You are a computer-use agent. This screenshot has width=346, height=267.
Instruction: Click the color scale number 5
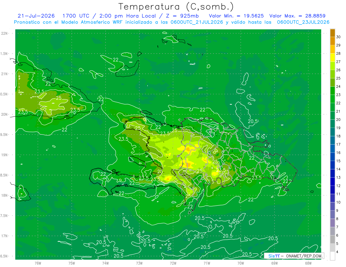coord(338,244)
